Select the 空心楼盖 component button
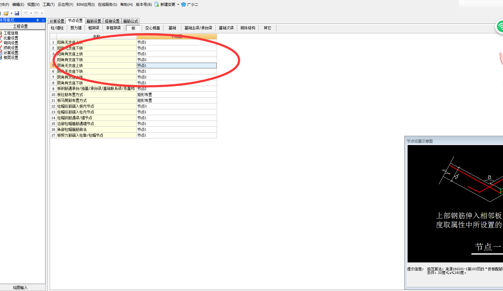This screenshot has height=291, width=503. tap(153, 28)
